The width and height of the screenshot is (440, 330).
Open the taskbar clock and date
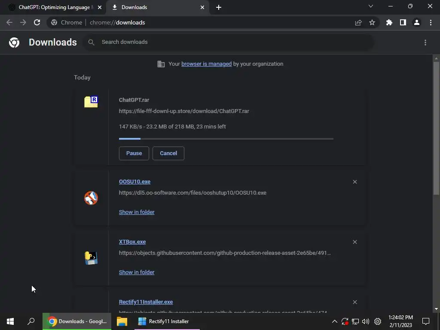tap(400, 321)
